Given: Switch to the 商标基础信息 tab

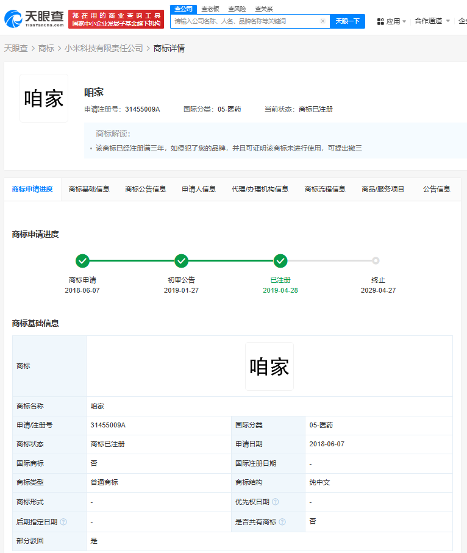Looking at the screenshot, I should tap(89, 190).
